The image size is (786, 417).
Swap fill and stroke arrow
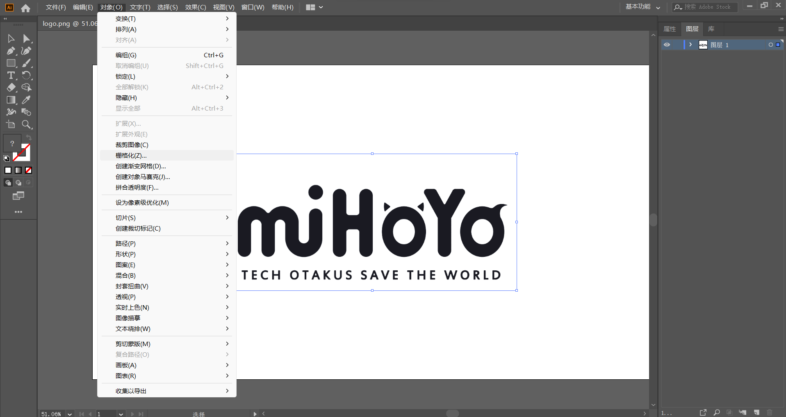[x=29, y=138]
